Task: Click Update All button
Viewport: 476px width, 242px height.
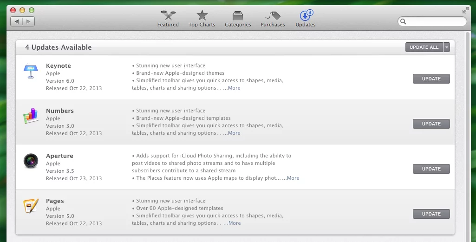Action: pyautogui.click(x=424, y=47)
